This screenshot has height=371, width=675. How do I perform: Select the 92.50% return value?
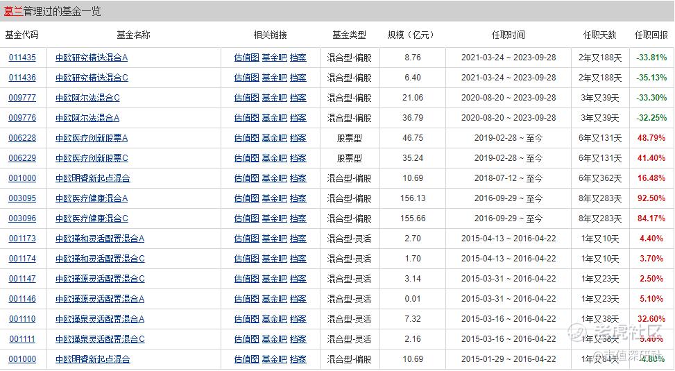651,198
